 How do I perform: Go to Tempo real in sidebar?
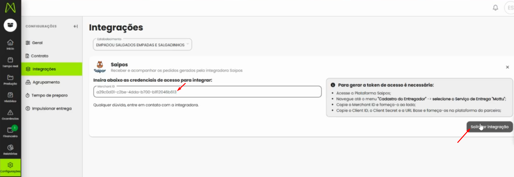10,62
